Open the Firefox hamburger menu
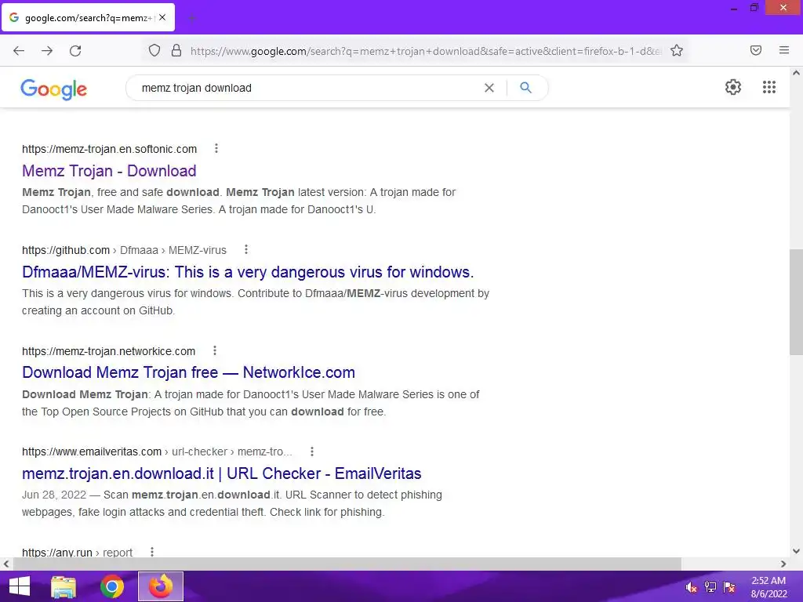 point(784,50)
